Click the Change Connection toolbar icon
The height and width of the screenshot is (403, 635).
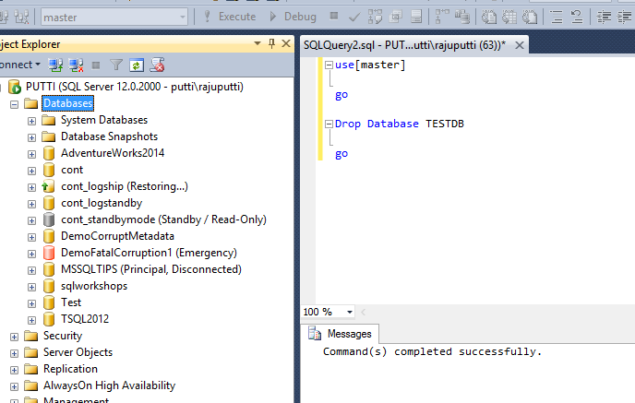(21, 17)
